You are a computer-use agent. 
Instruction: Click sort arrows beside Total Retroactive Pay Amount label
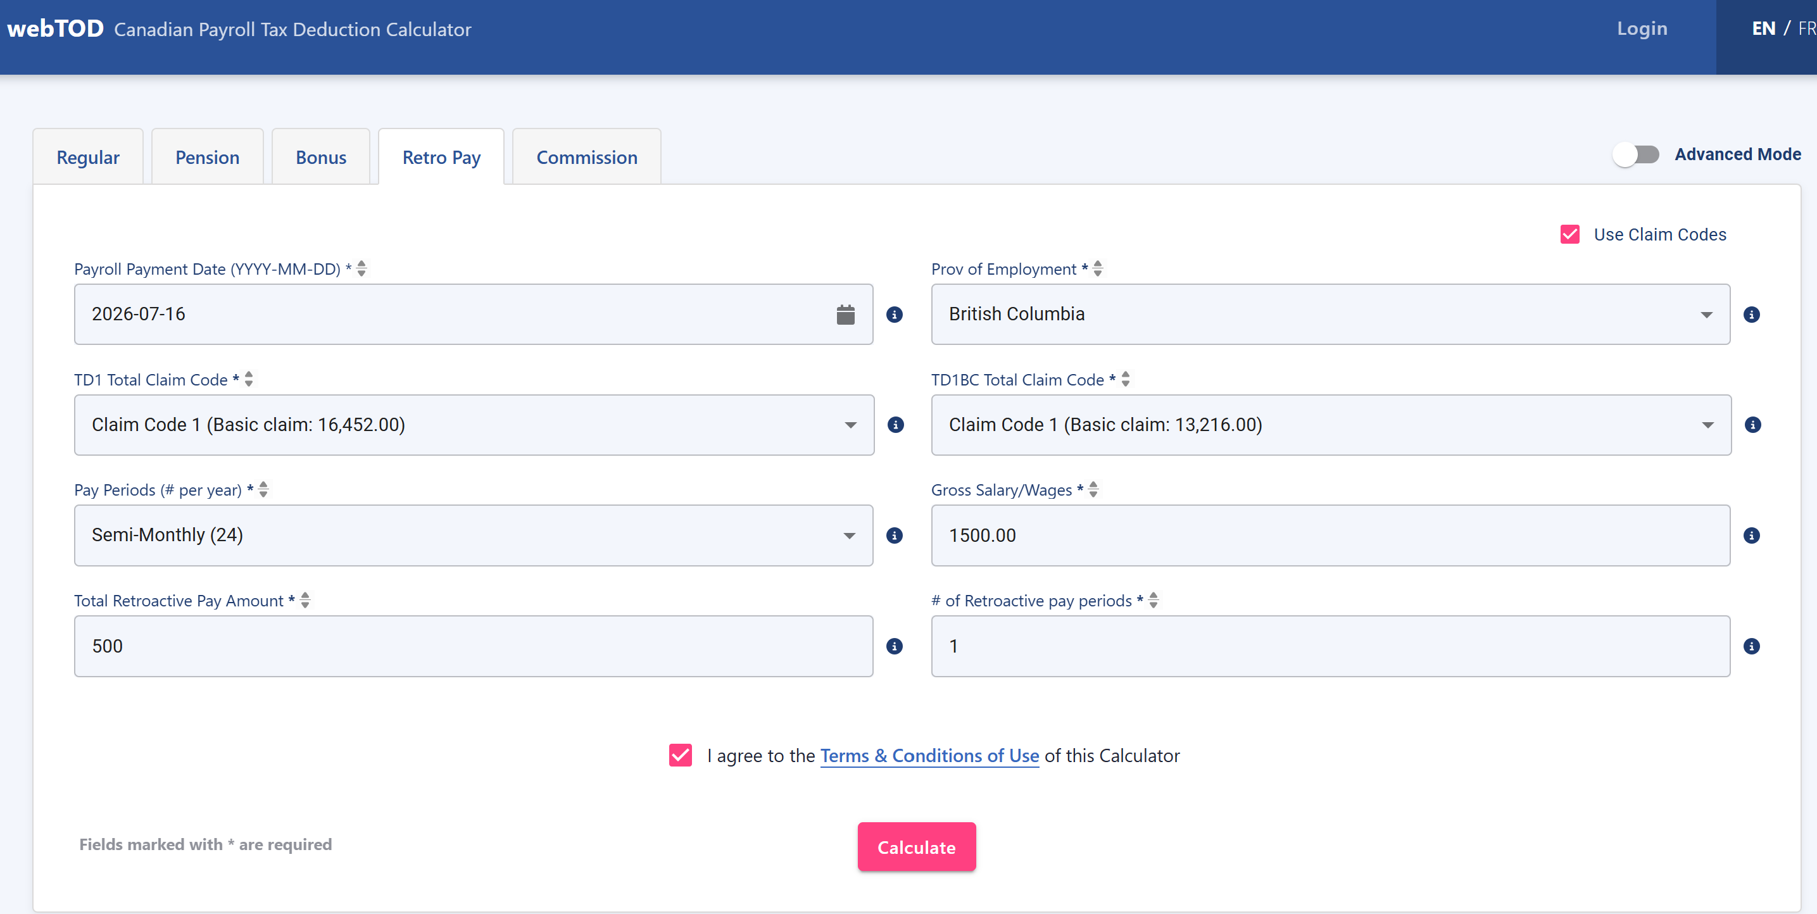(x=305, y=600)
